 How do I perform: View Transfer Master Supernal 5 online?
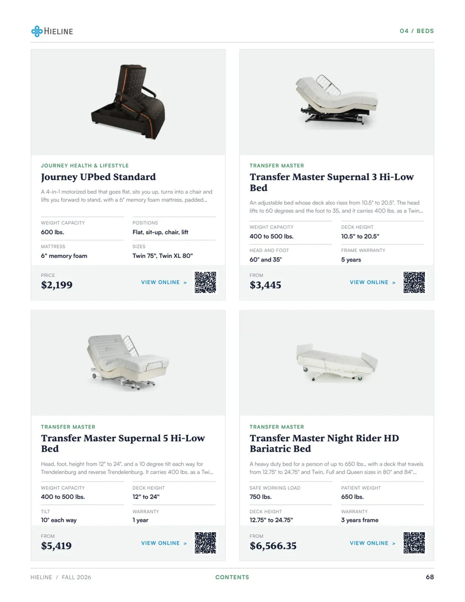pos(160,543)
